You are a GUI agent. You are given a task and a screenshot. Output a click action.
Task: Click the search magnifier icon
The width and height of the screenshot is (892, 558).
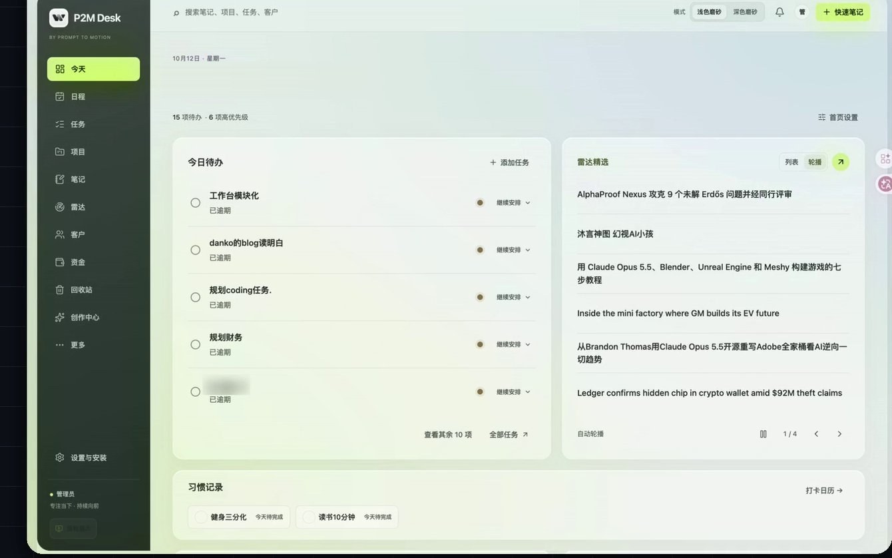click(x=176, y=13)
